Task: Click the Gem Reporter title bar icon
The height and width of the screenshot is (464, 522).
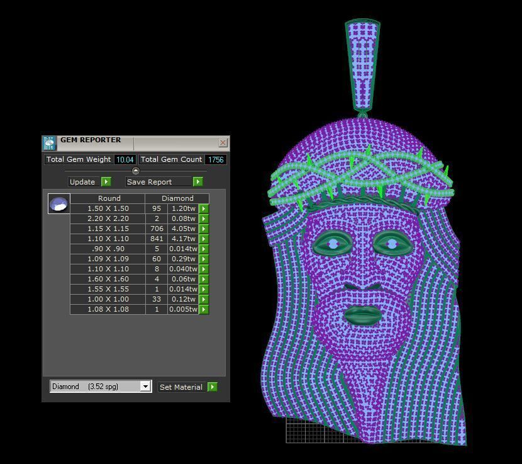Action: point(49,144)
